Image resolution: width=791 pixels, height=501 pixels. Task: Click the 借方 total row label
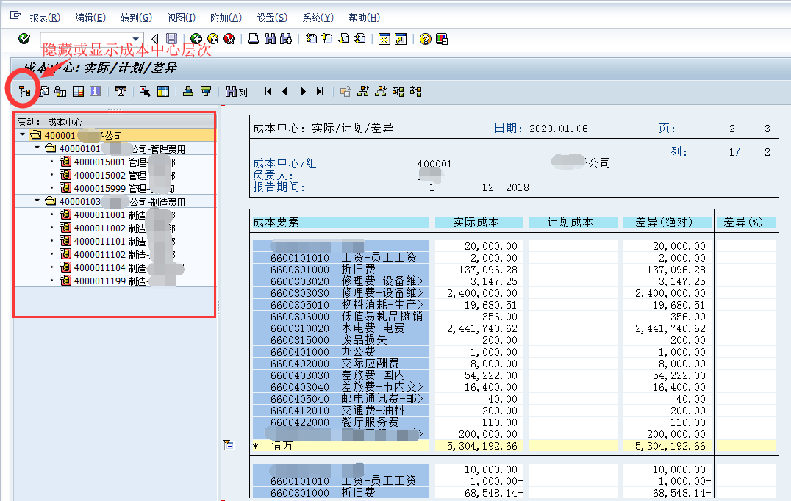282,446
